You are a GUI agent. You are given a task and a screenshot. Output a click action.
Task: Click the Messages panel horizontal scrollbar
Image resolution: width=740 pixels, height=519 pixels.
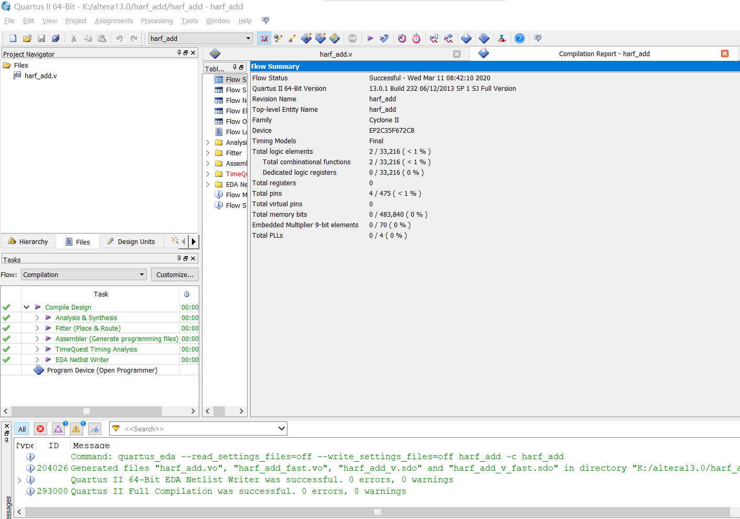377,512
